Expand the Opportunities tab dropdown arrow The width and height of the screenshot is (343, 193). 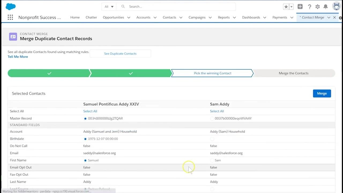[x=129, y=17]
